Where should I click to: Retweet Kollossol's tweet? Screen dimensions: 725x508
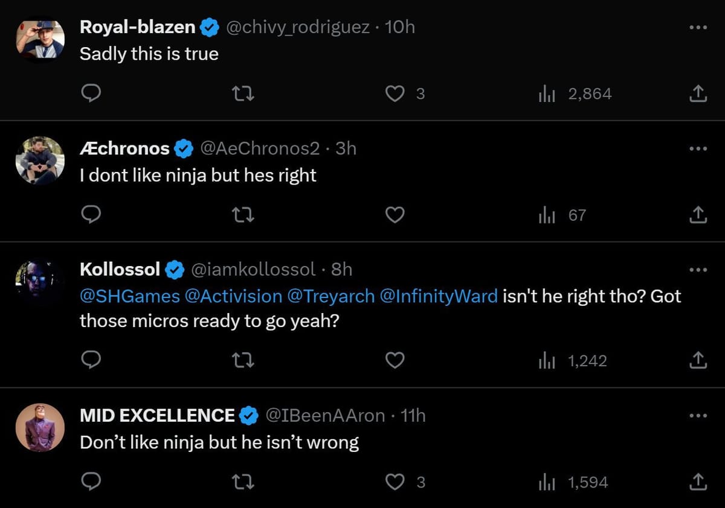(x=243, y=361)
